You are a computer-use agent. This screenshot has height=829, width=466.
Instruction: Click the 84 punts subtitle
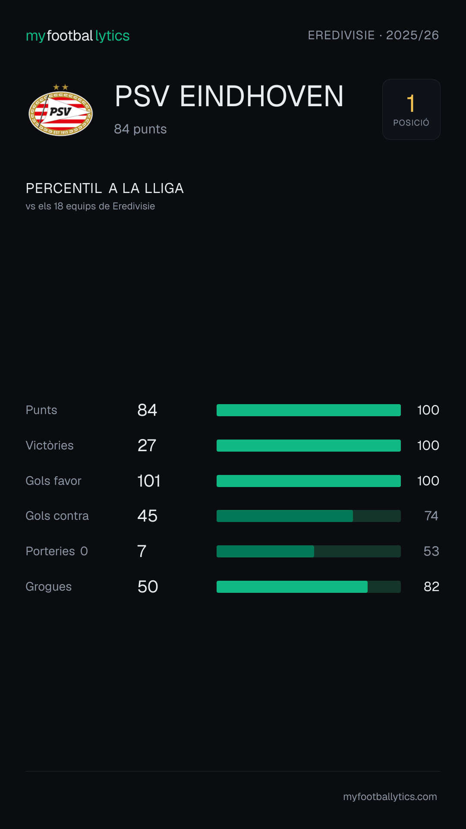pyautogui.click(x=140, y=129)
